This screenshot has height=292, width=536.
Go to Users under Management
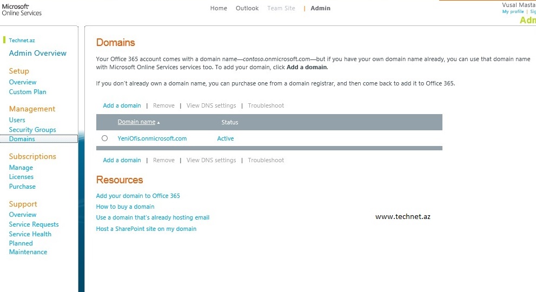click(x=17, y=120)
